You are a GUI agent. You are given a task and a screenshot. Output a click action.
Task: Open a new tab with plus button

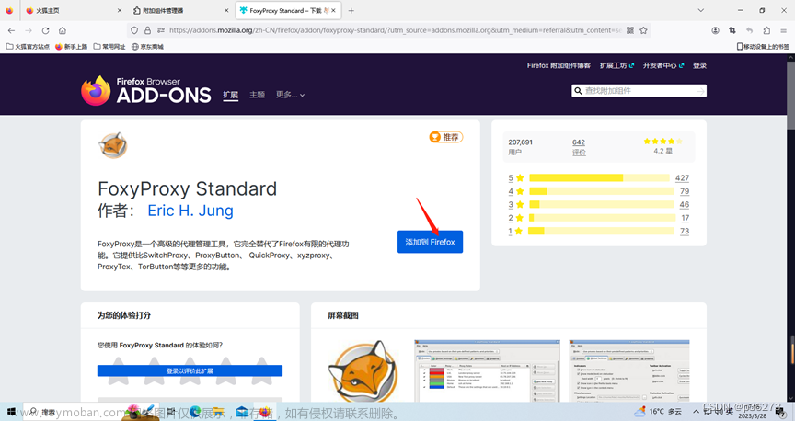pos(351,11)
